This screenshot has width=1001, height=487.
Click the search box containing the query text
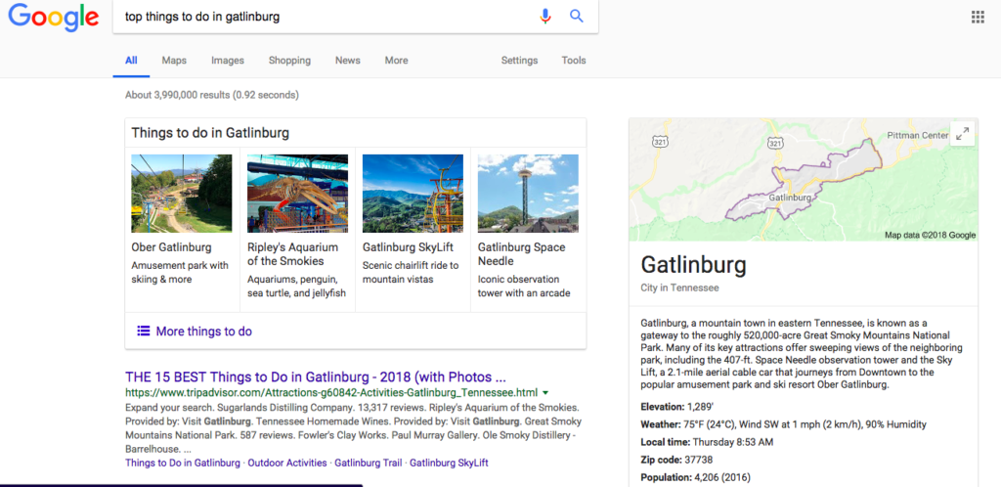point(326,17)
